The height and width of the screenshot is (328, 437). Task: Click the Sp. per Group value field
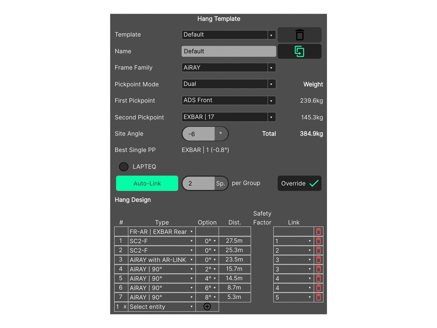point(198,183)
